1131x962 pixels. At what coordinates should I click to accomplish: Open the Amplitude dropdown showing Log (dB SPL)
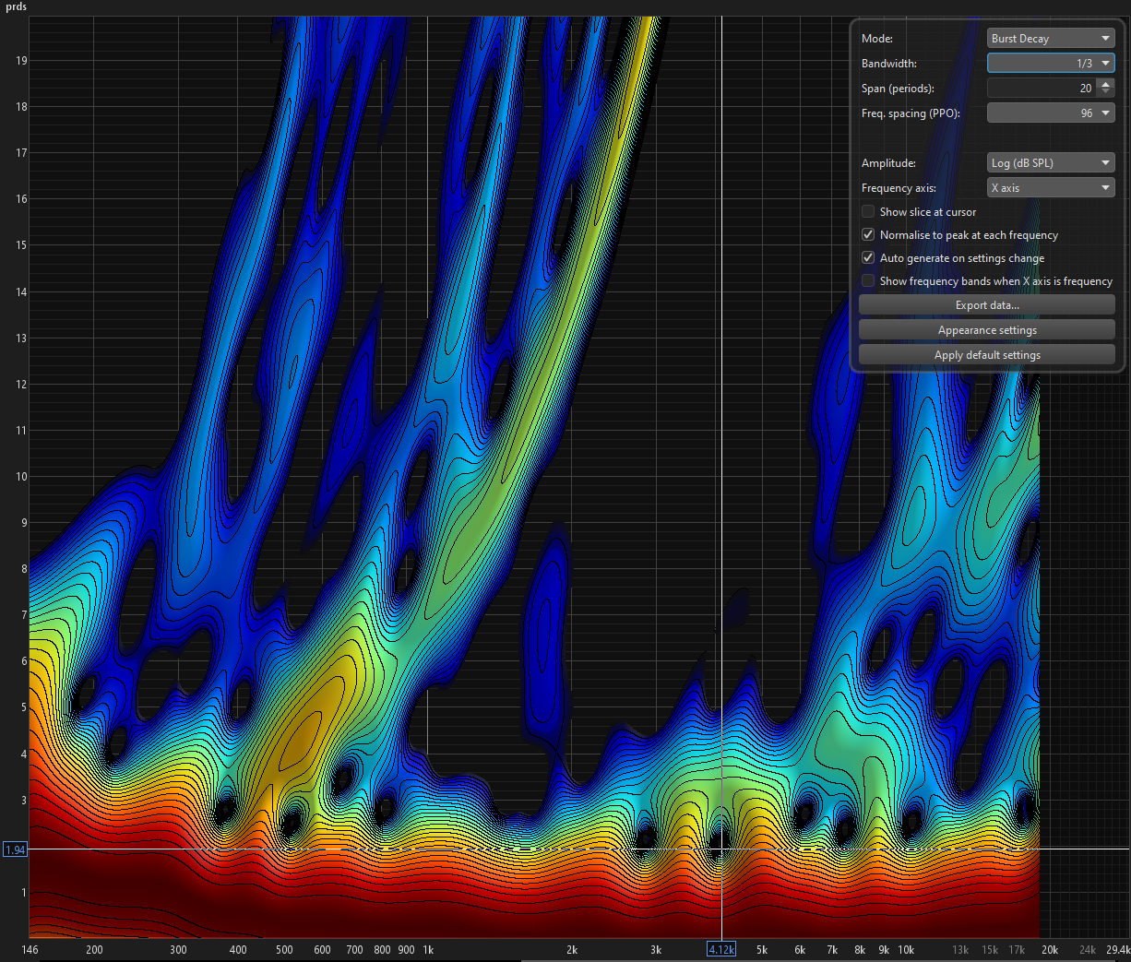click(x=1051, y=163)
